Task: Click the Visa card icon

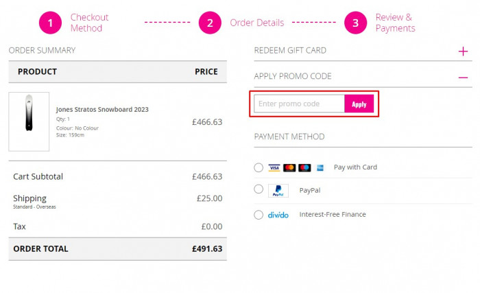Action: (x=274, y=167)
